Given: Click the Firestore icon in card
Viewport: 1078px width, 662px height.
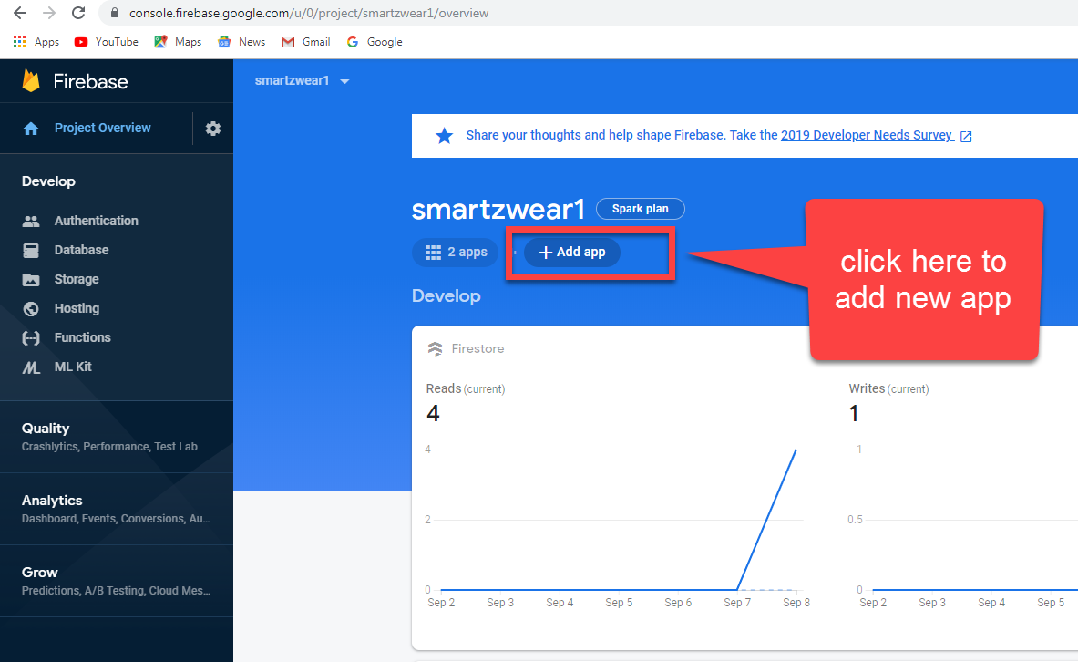Looking at the screenshot, I should (x=436, y=349).
